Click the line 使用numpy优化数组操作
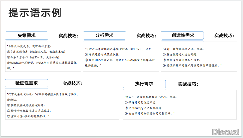The height and width of the screenshot is (138, 243). [143, 108]
